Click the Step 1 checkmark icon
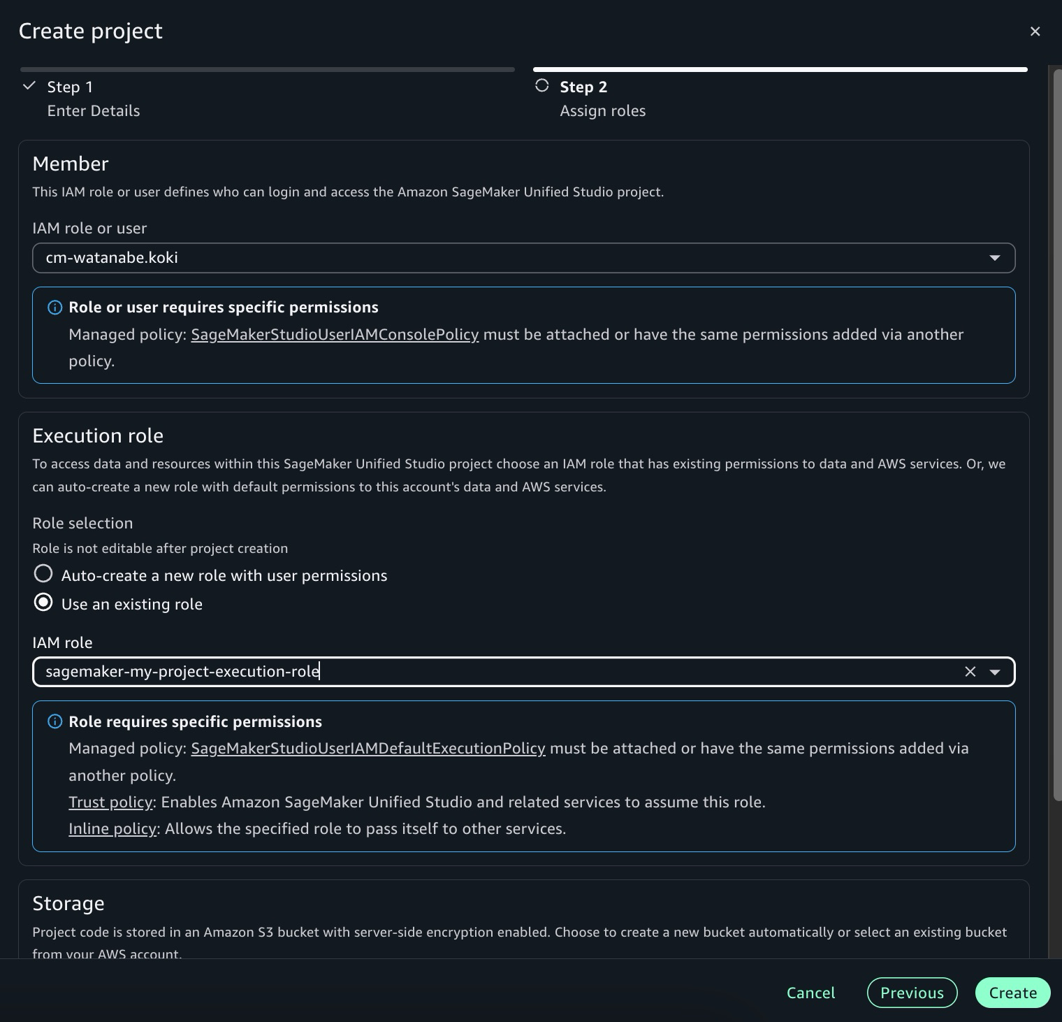Viewport: 1062px width, 1022px height. point(29,86)
